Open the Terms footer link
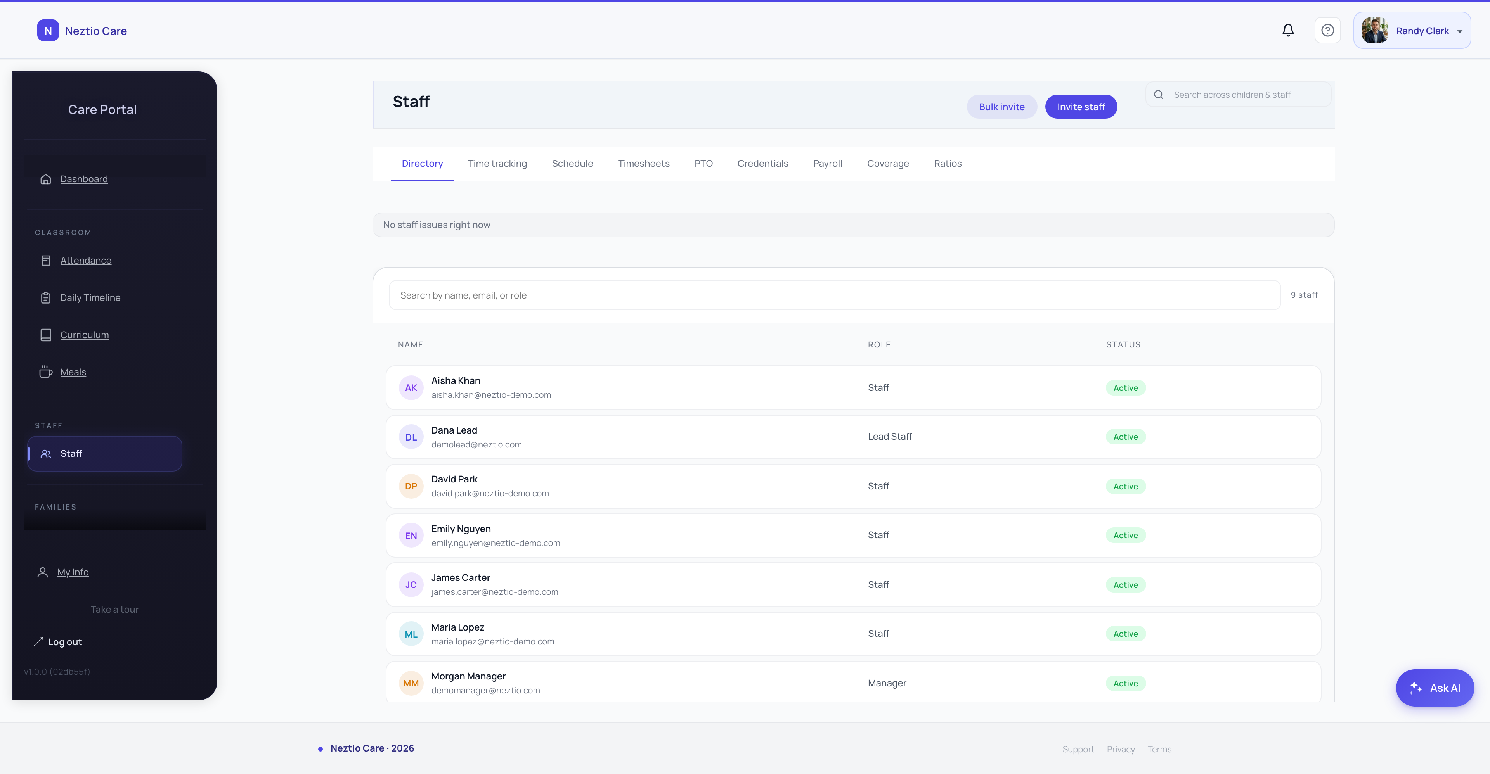This screenshot has height=774, width=1490. pos(1159,749)
